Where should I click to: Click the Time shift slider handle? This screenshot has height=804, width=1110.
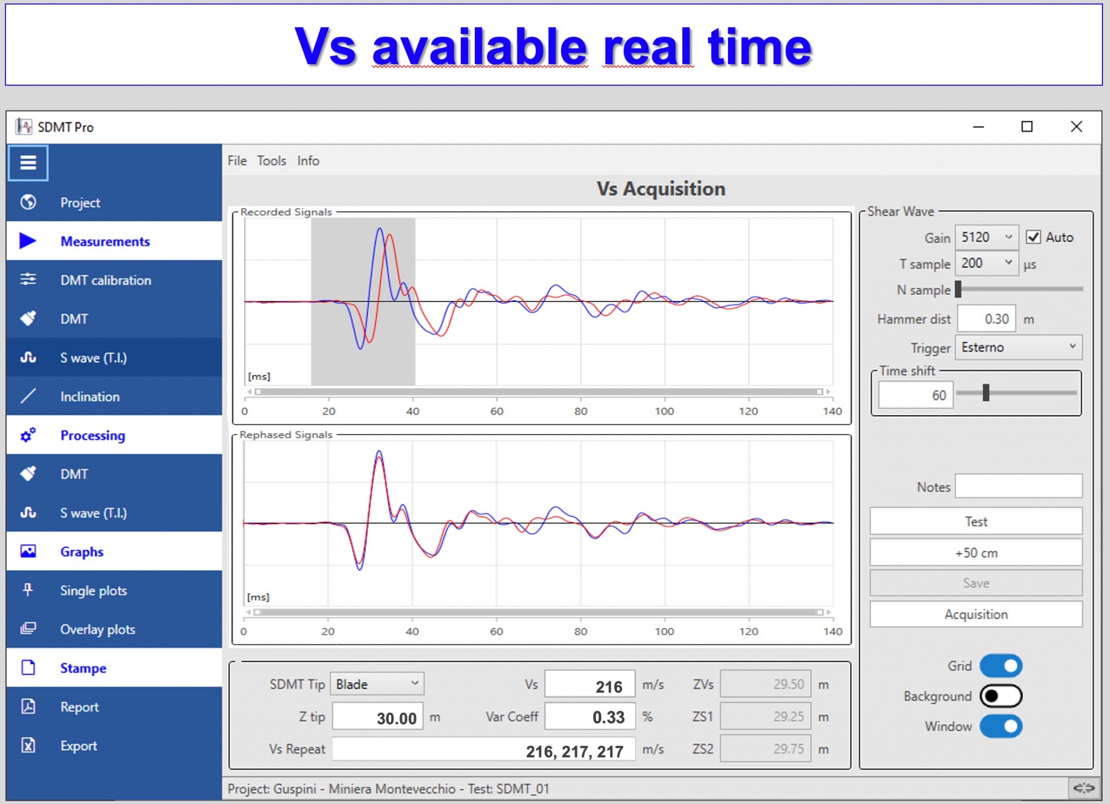986,393
